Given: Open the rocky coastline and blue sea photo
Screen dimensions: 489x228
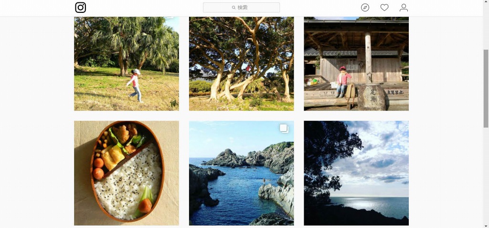Looking at the screenshot, I should [x=241, y=173].
